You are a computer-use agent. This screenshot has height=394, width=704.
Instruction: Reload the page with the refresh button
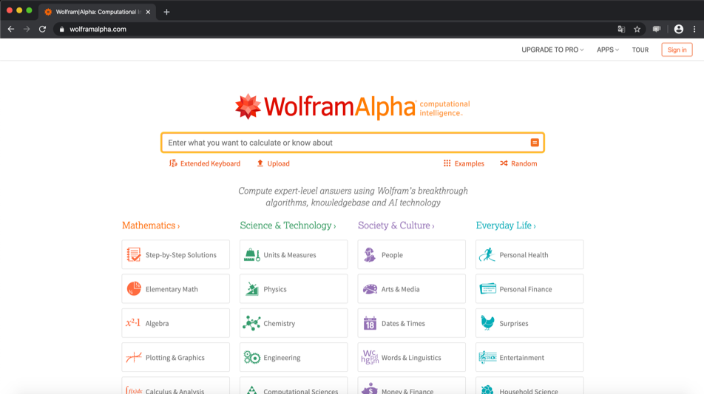pyautogui.click(x=42, y=29)
